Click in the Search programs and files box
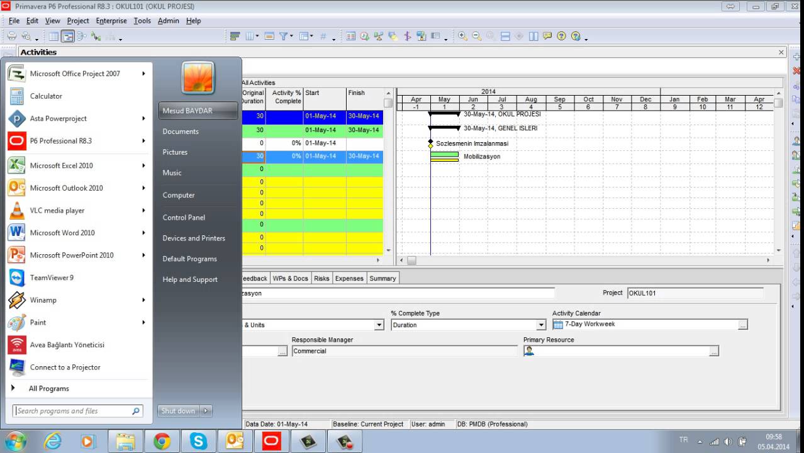The width and height of the screenshot is (804, 453). pos(77,411)
